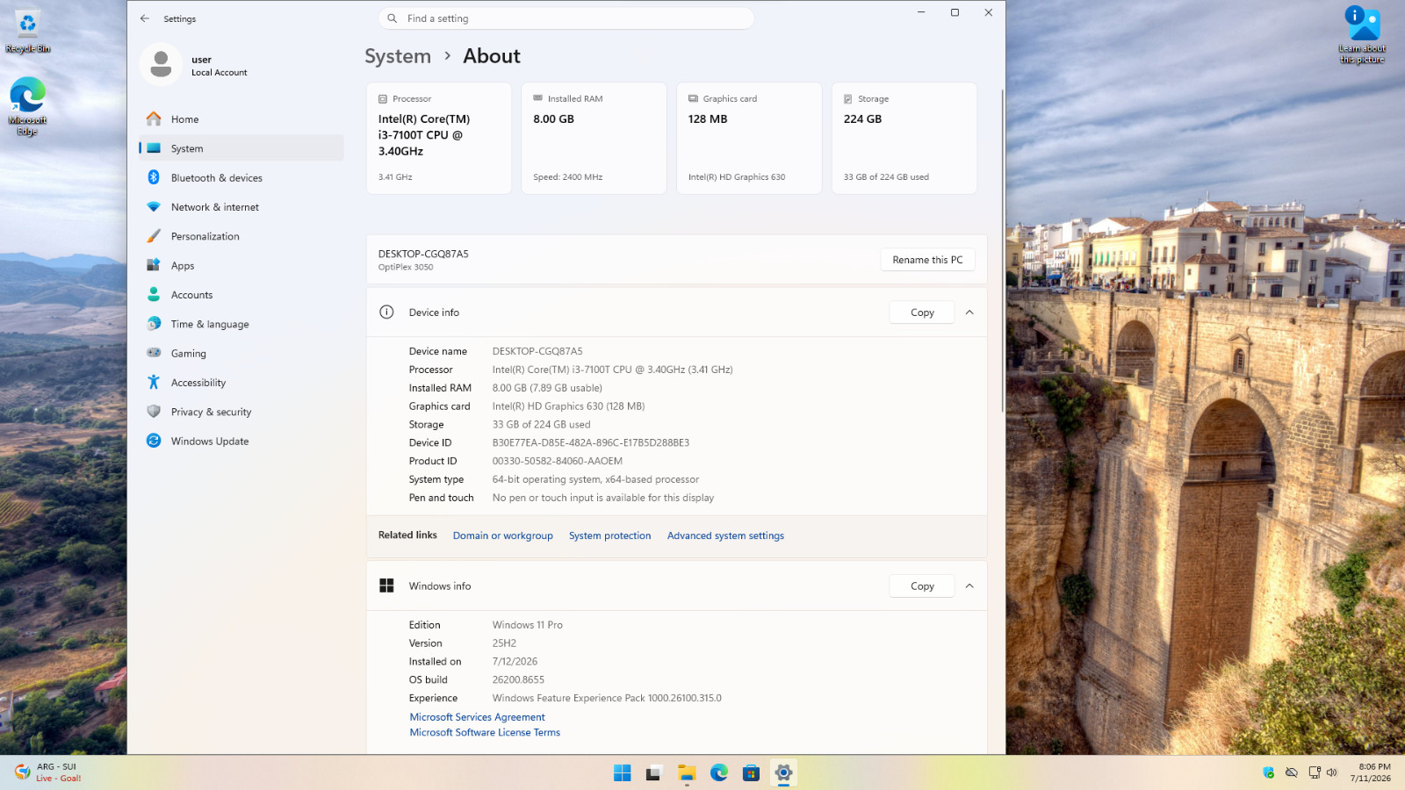Open Privacy & security settings

[x=241, y=412]
